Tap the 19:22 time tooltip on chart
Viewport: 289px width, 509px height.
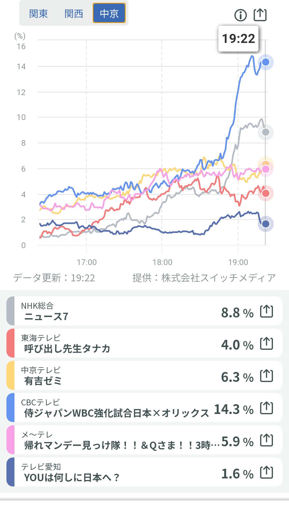pyautogui.click(x=238, y=39)
